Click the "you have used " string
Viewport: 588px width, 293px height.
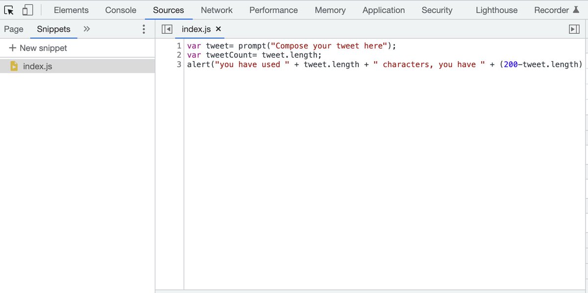point(252,64)
